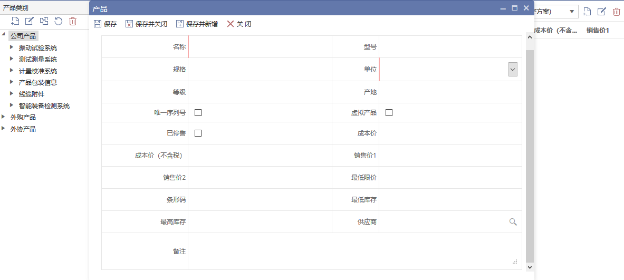Select 测试测量系统 in the category tree
The height and width of the screenshot is (280, 624).
(x=38, y=60)
